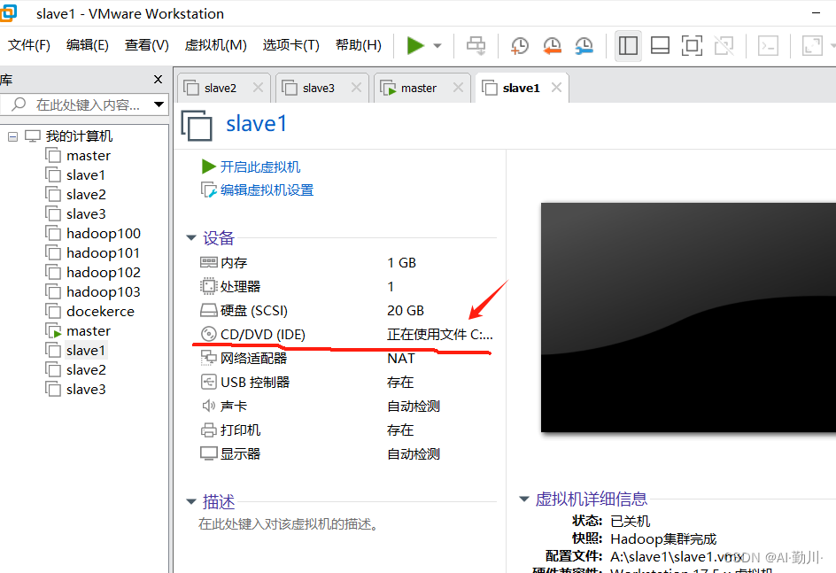
Task: Open the 虚拟机(M) menu
Action: pyautogui.click(x=215, y=45)
